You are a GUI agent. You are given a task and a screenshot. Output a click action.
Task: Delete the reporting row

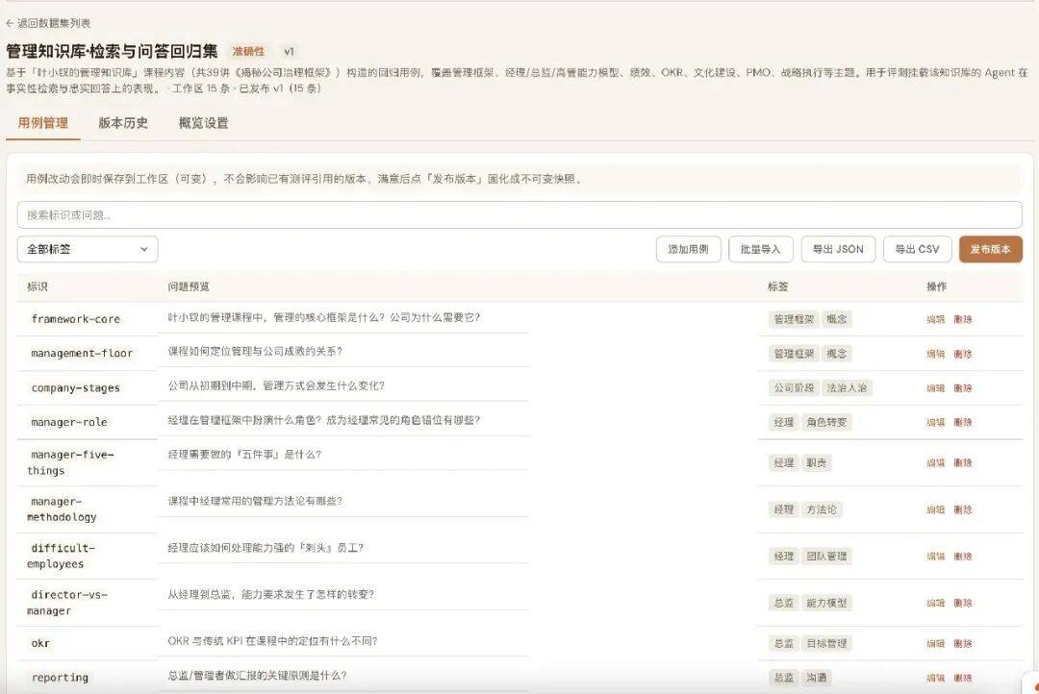click(963, 678)
